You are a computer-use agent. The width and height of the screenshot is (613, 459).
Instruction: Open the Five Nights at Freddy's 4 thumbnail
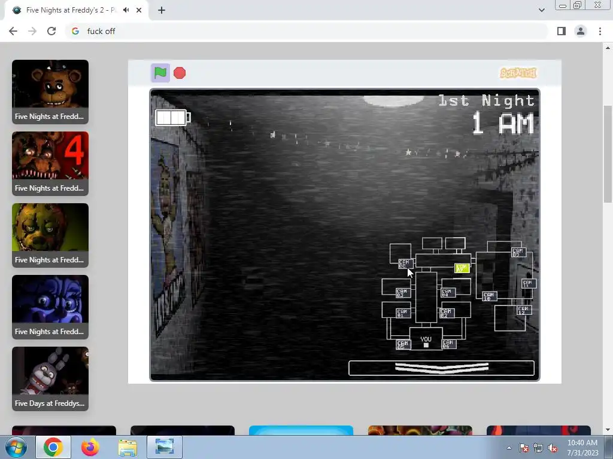50,164
